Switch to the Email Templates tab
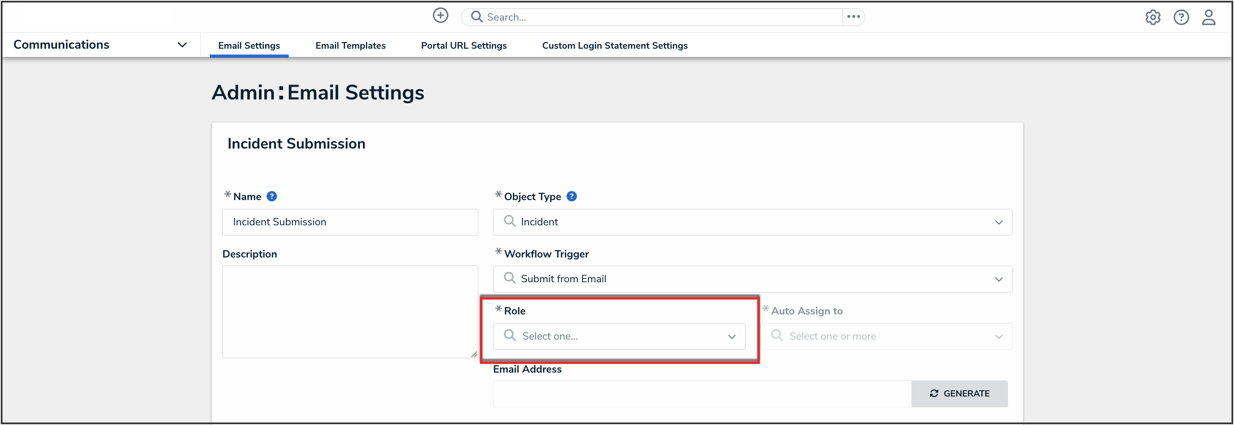1234x425 pixels. (350, 45)
